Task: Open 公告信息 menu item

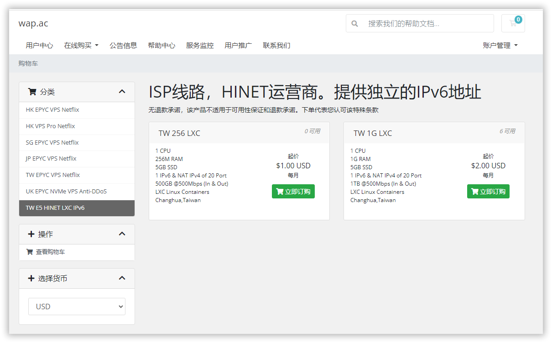Action: 123,46
